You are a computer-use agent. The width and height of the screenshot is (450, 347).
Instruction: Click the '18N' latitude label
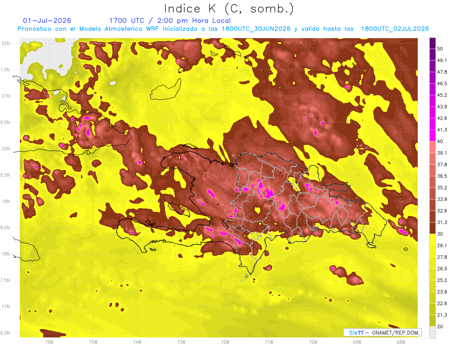tap(6, 254)
